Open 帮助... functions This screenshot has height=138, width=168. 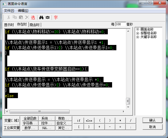tap(64, 118)
